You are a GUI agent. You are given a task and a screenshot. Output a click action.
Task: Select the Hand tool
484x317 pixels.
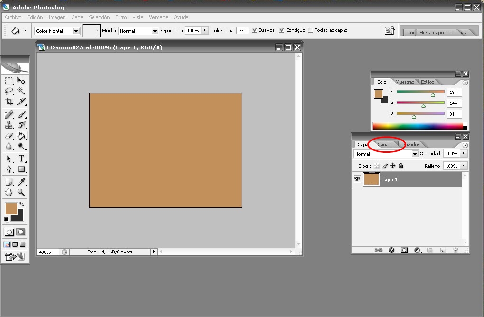pos(9,192)
